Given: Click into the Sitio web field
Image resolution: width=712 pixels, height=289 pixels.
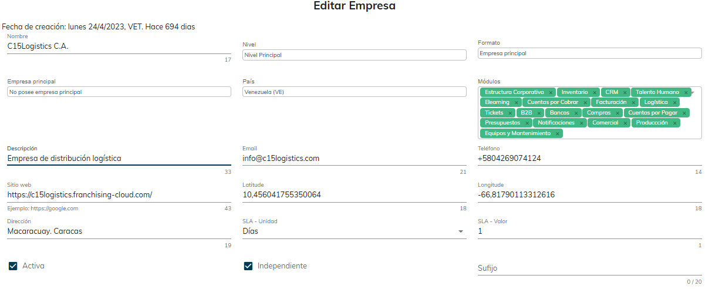Looking at the screenshot, I should point(119,195).
